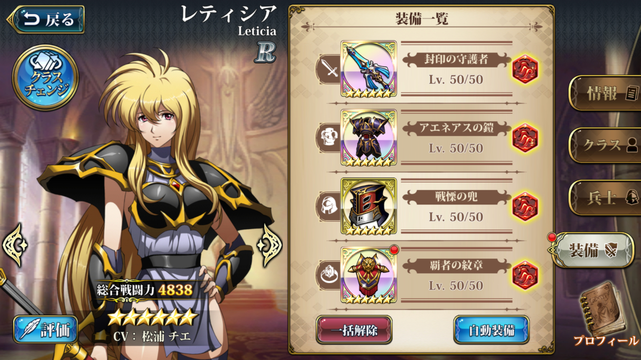Click the 封印の守護者 weapon icon

[369, 69]
